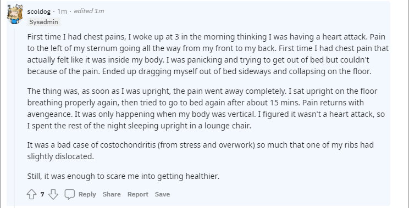Click the paragraph beginning 'First time I had'
Screen dimensions: 409x208
(x=208, y=54)
